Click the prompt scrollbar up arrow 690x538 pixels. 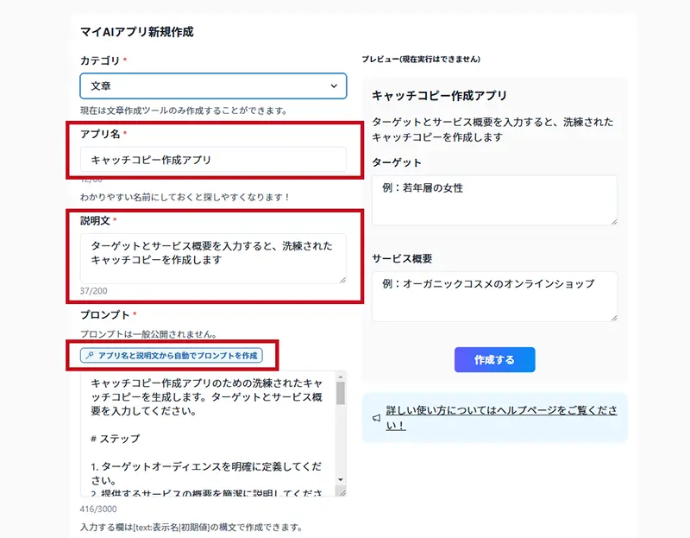(x=340, y=377)
